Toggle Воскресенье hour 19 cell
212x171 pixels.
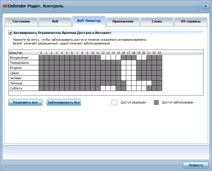(x=139, y=58)
